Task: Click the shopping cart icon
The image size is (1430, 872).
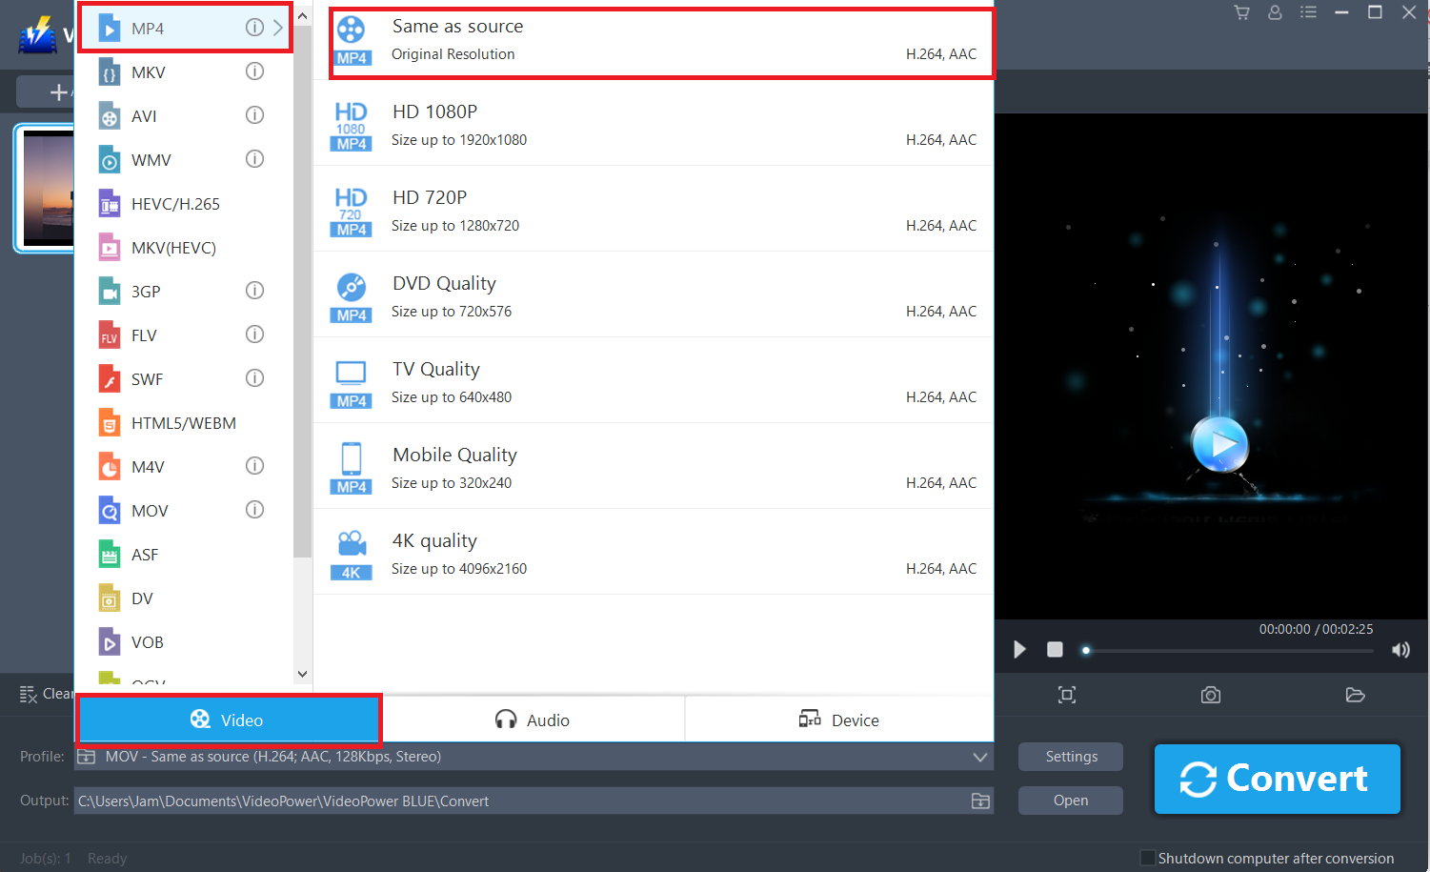Action: click(1242, 12)
